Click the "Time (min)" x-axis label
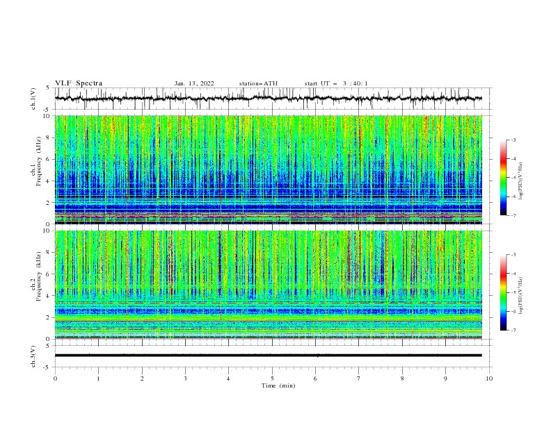The image size is (551, 425). [x=278, y=385]
